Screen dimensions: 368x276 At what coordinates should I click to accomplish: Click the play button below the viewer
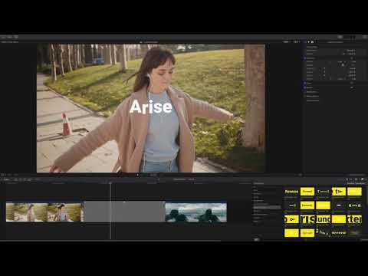point(138,175)
